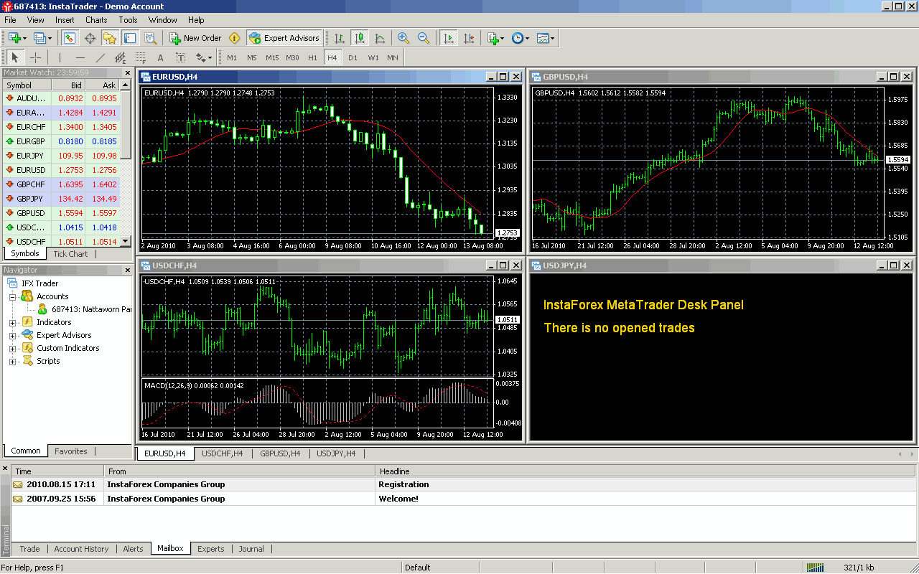Select GBPJPY row in Market Watch
This screenshot has height=574, width=919.
60,199
